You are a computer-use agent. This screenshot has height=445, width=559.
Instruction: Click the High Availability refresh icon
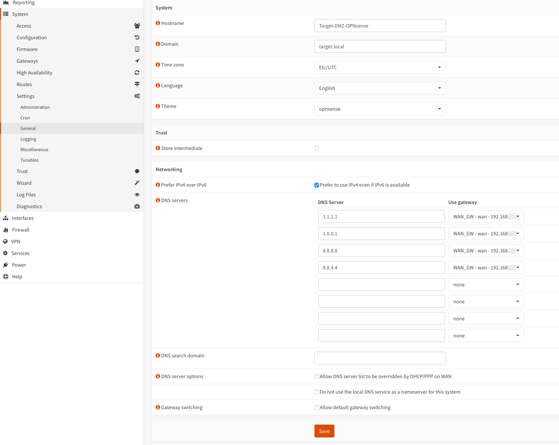click(x=137, y=73)
